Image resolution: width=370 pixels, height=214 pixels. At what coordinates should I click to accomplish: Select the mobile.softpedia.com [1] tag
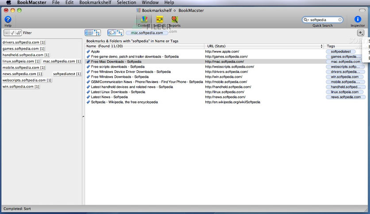[23, 68]
